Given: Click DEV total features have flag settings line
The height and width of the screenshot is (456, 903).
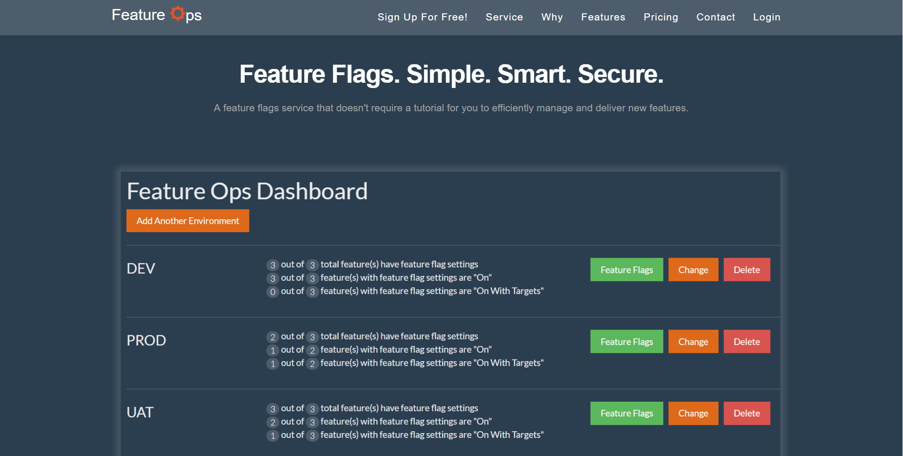Looking at the screenshot, I should [x=372, y=264].
